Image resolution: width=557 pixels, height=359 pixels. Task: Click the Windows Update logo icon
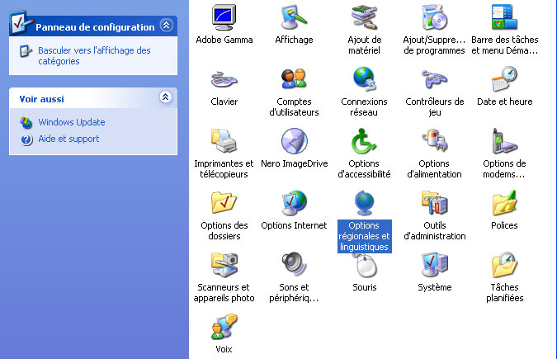click(26, 123)
